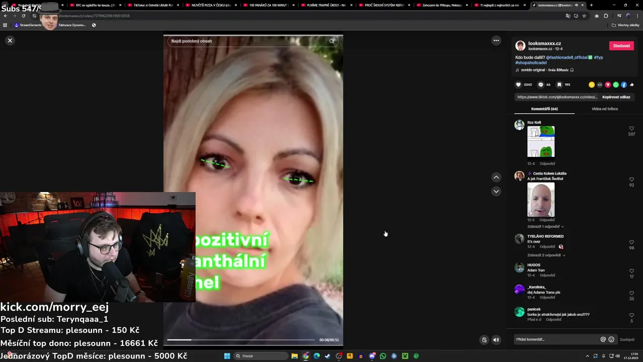Open looksmaxxx.cz profile avatar

tap(520, 46)
